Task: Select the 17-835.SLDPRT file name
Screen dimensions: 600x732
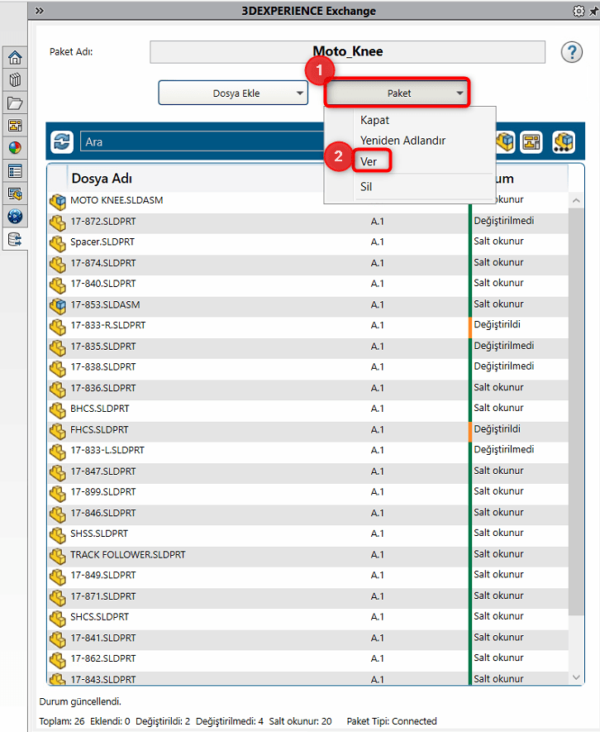Action: [x=103, y=347]
